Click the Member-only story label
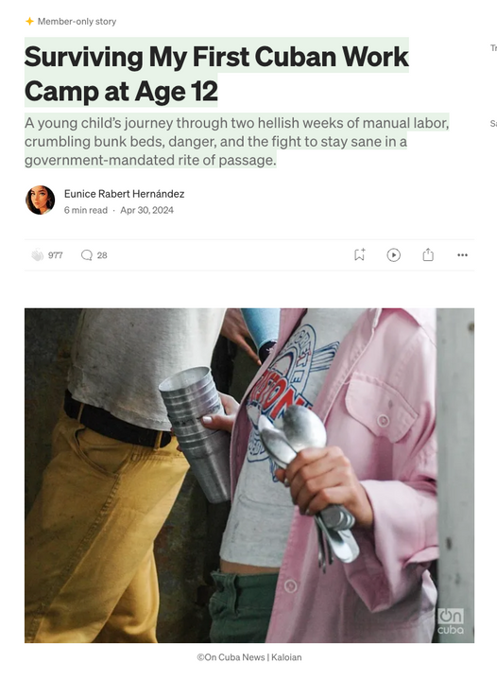The image size is (497, 681). 77,21
